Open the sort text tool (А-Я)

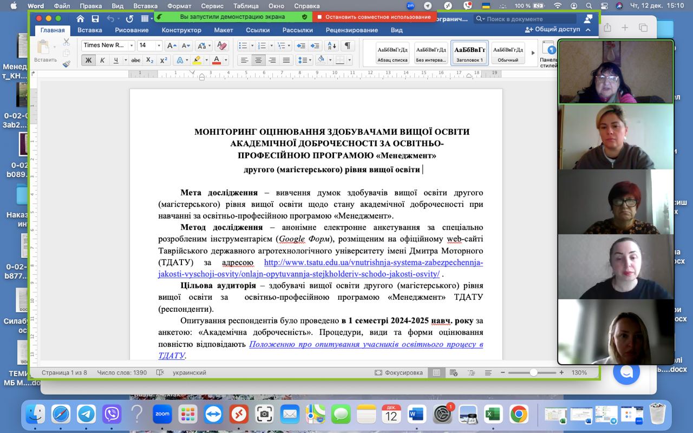tap(331, 45)
